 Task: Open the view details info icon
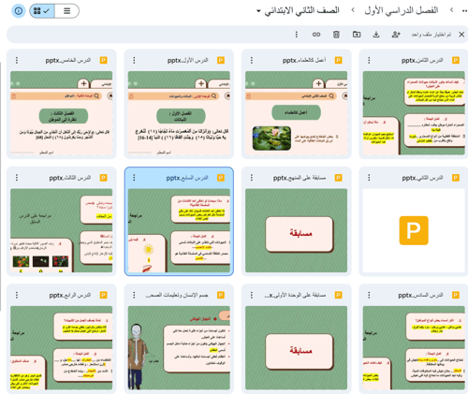coord(19,11)
